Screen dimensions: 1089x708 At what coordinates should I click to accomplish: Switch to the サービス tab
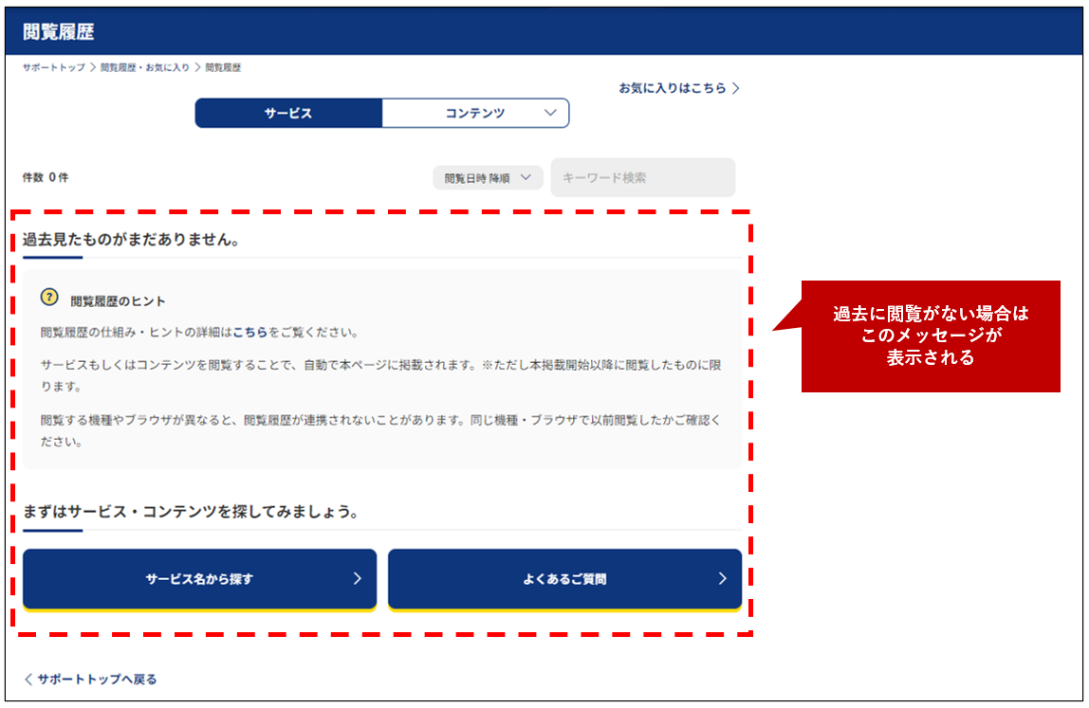point(288,113)
